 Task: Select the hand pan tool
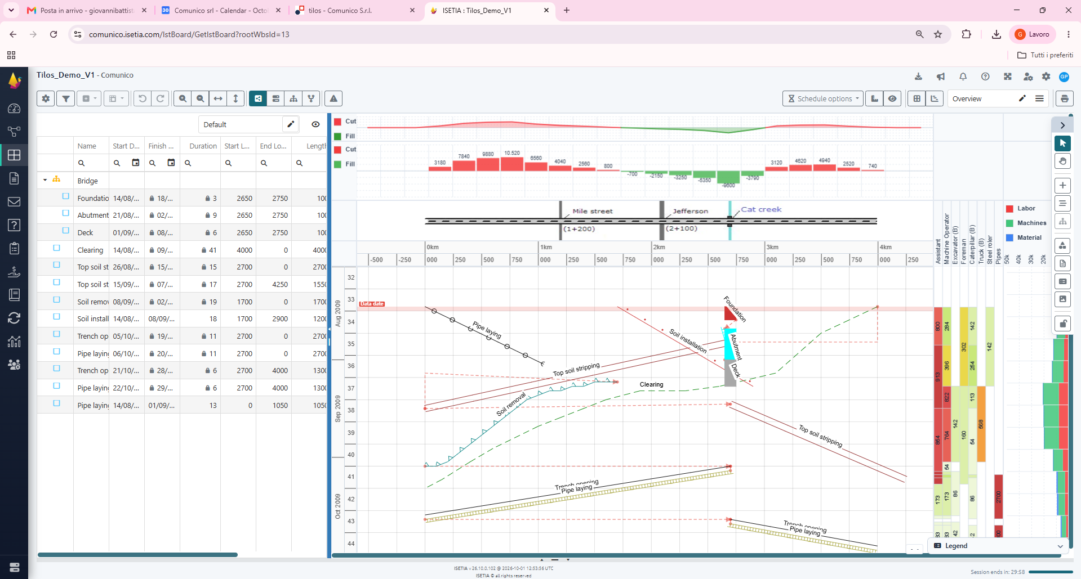pos(1062,161)
